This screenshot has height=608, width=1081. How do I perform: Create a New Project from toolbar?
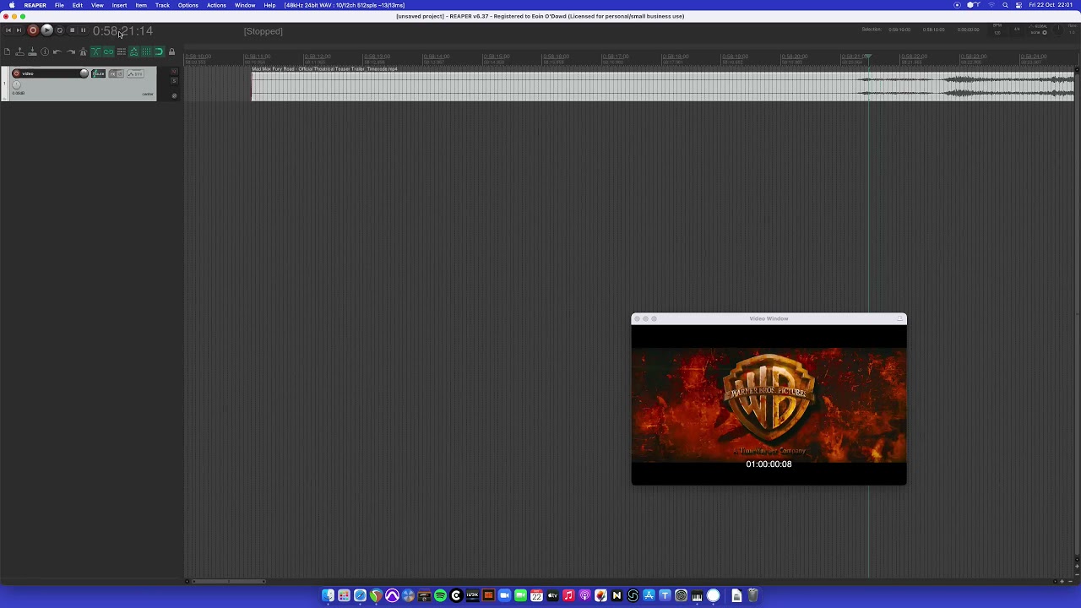click(7, 52)
